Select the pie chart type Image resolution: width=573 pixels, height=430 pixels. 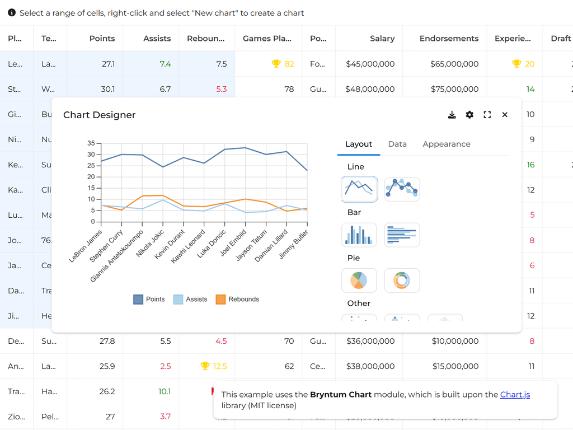coord(359,280)
